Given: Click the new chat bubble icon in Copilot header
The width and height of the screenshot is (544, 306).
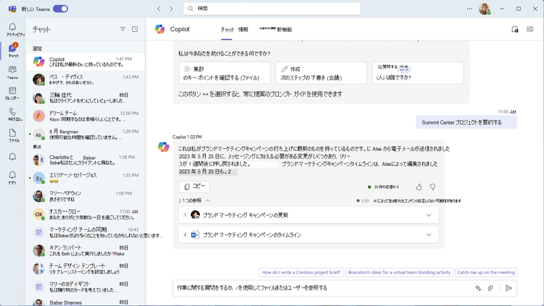Looking at the screenshot, I should (x=515, y=29).
